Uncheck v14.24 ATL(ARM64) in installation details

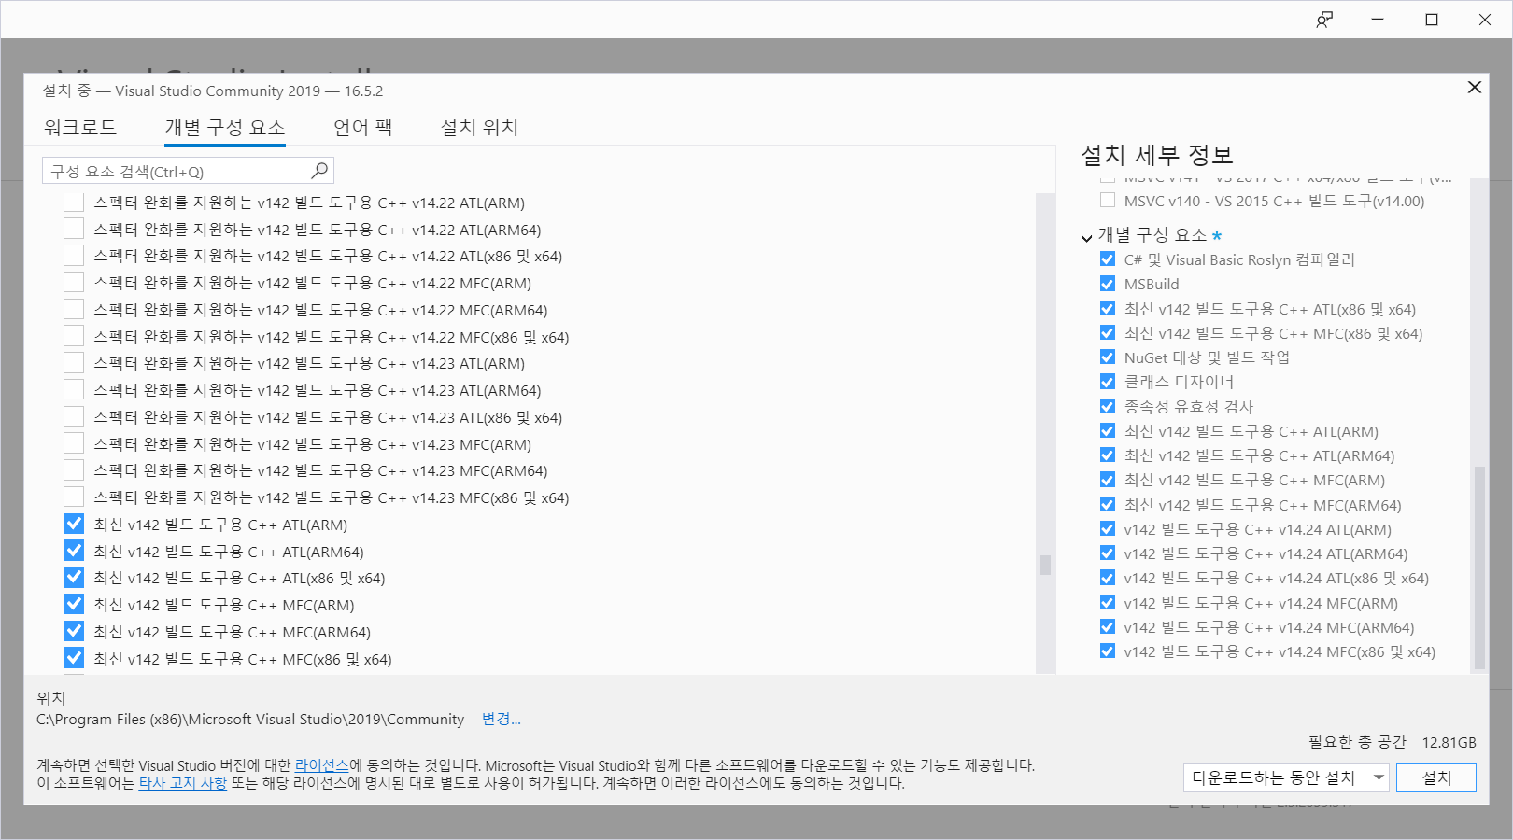click(x=1108, y=553)
